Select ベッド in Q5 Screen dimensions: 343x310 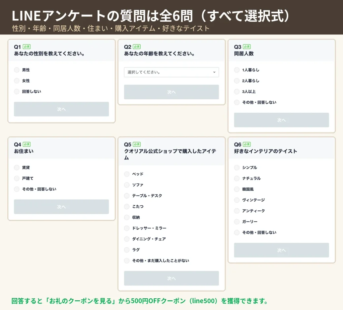[127, 174]
